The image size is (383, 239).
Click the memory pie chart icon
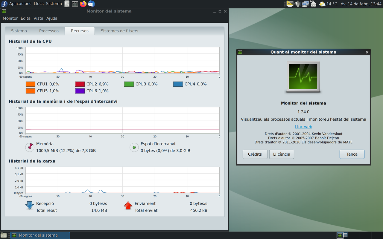pos(30,147)
